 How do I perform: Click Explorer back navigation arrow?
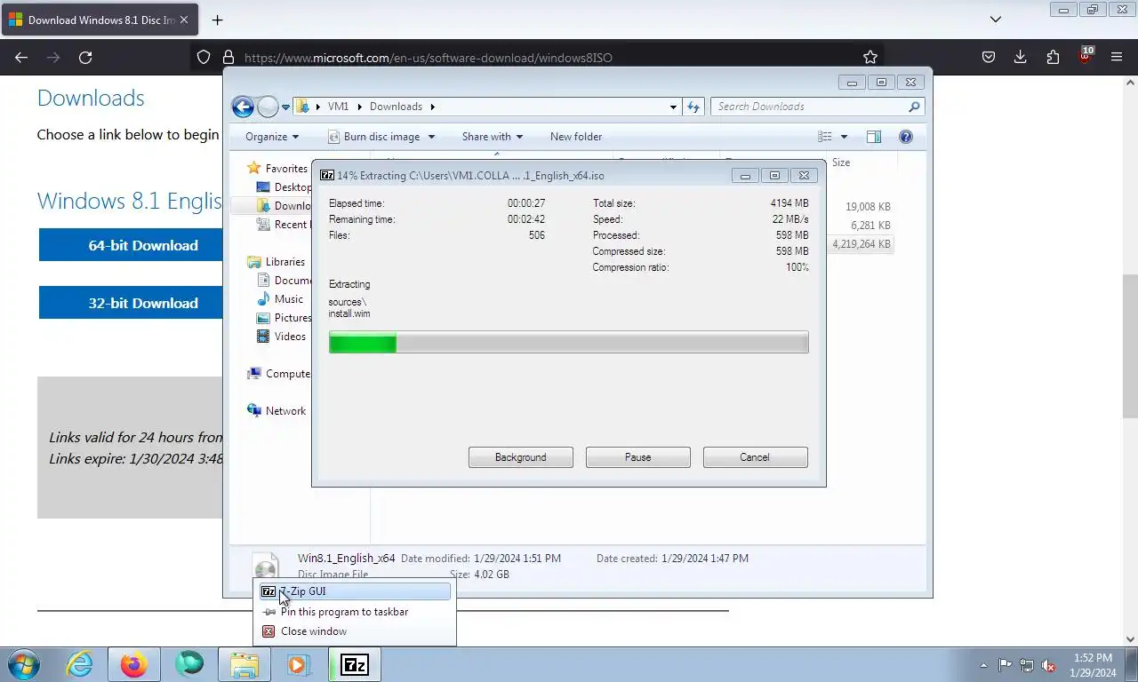(x=243, y=107)
